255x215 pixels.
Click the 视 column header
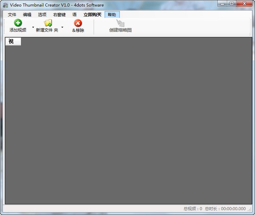point(12,42)
